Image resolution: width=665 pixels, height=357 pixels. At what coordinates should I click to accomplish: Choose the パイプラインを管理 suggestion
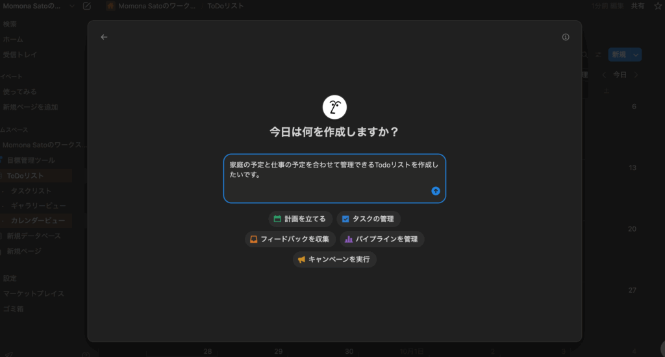click(382, 239)
